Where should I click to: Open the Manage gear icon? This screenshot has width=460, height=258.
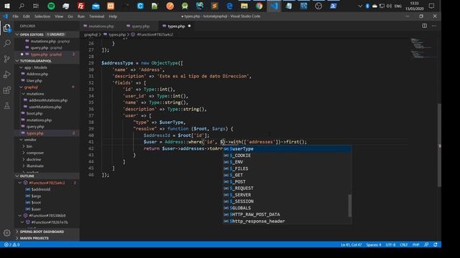[x=7, y=233]
